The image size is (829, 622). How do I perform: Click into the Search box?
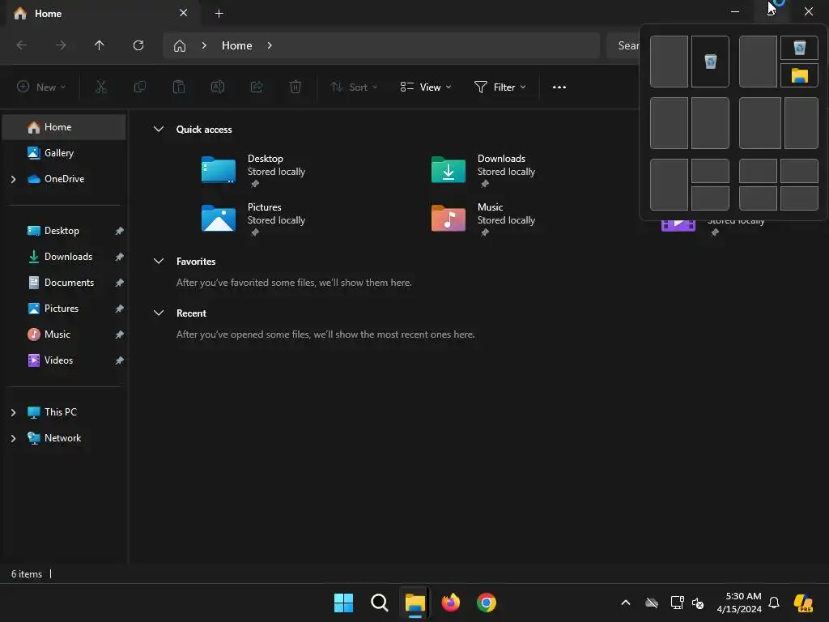[x=623, y=45]
